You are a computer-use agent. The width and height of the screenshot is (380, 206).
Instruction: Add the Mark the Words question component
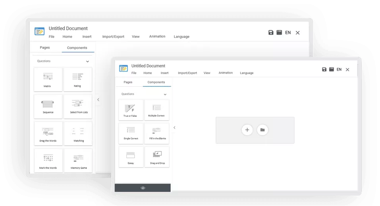[48, 161]
